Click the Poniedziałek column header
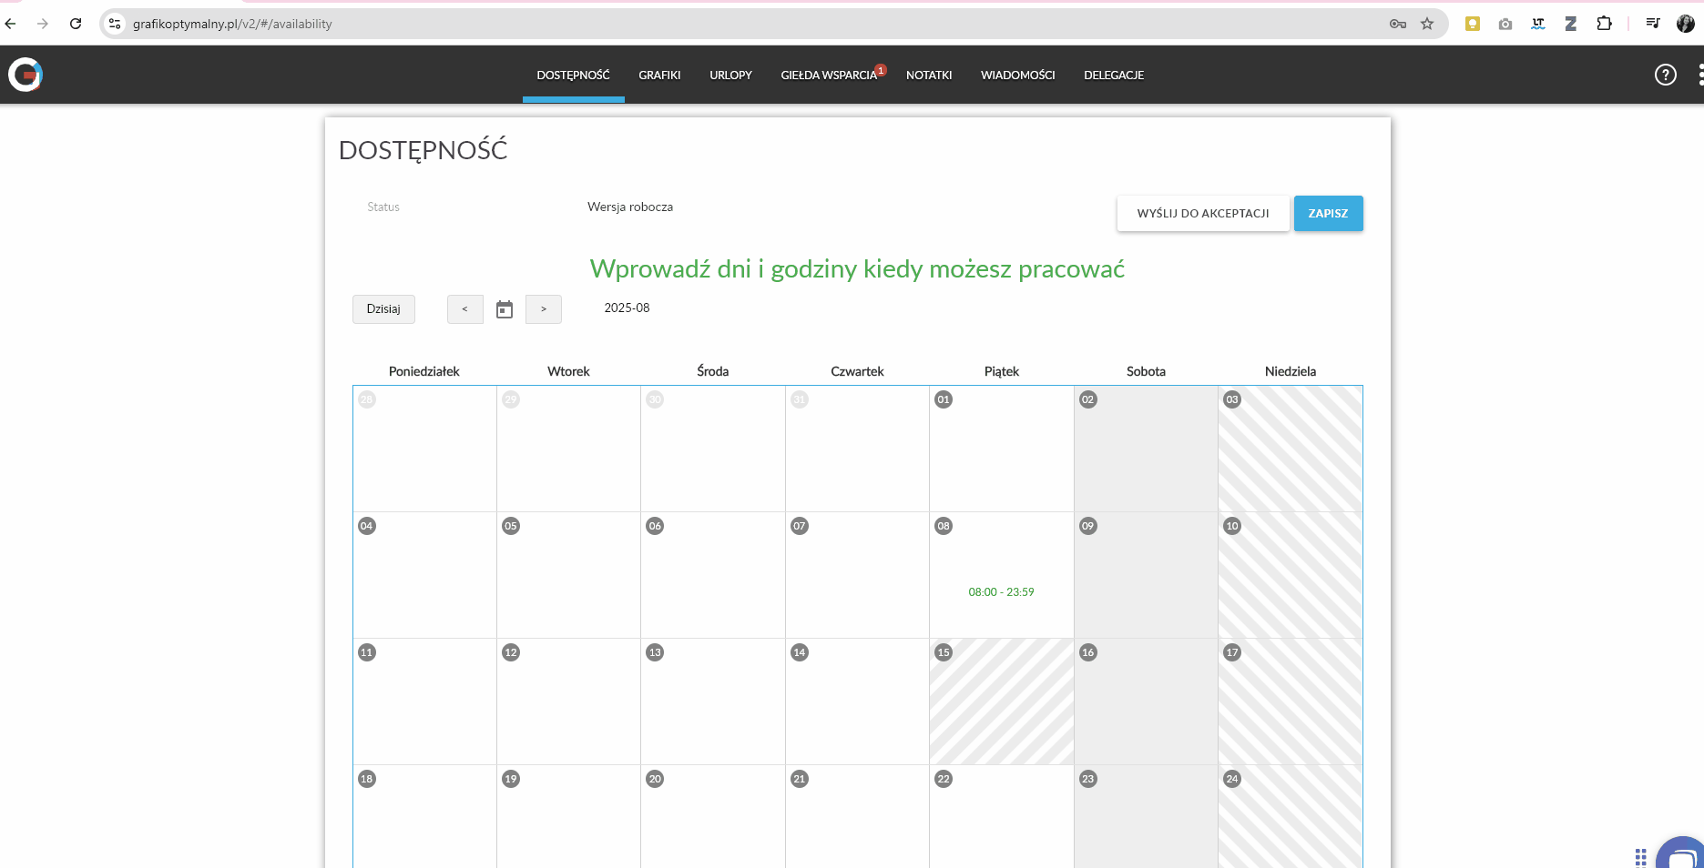Viewport: 1704px width, 868px height. coord(424,371)
